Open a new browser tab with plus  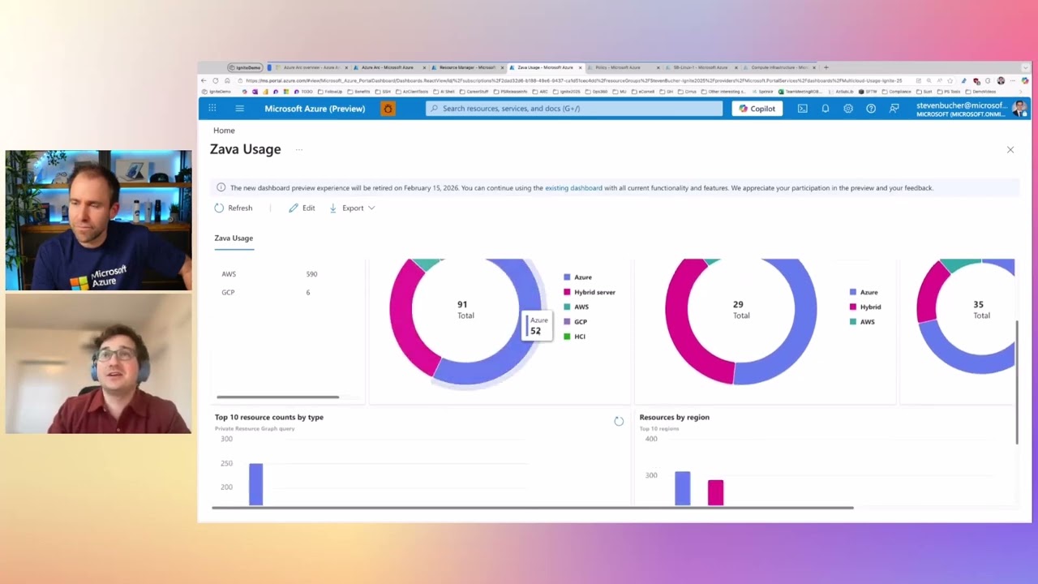point(826,67)
